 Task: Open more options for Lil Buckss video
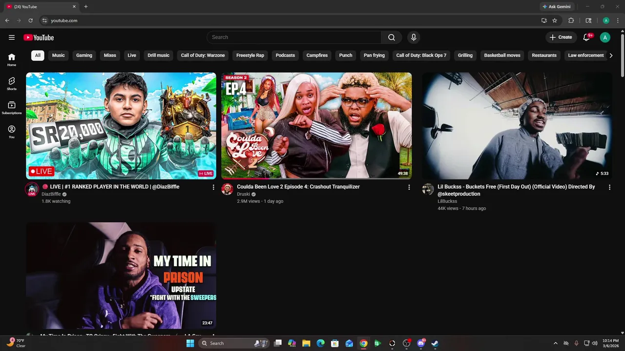[x=609, y=187]
